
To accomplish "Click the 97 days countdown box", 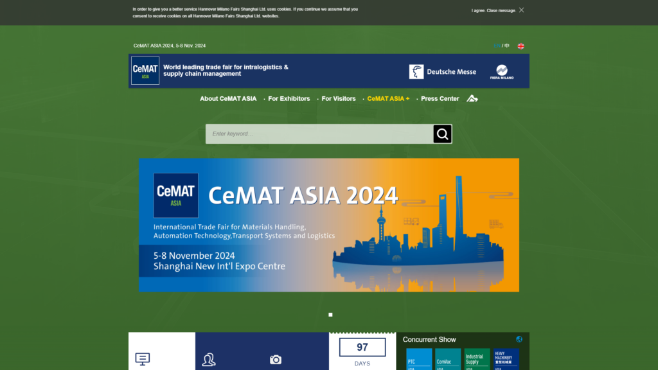I will tap(362, 348).
